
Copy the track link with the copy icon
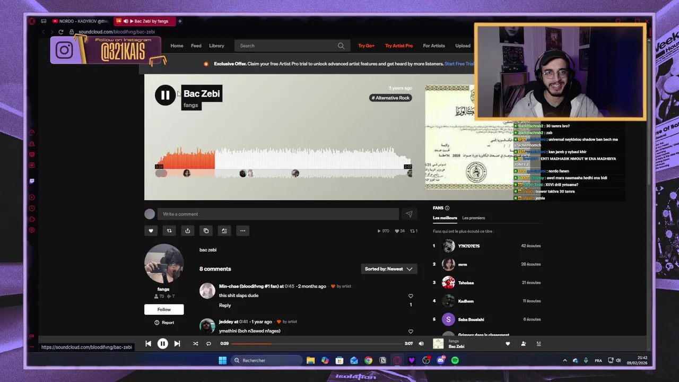[x=206, y=231]
